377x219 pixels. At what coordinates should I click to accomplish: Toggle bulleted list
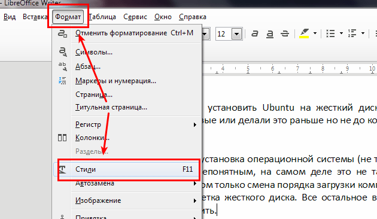[330, 34]
